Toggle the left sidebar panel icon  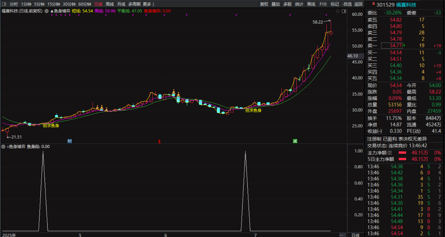click(4, 4)
